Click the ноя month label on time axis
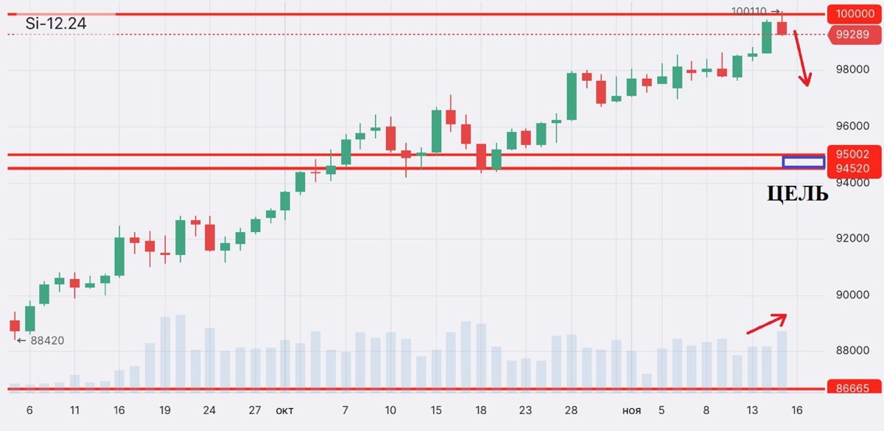The image size is (884, 431). click(x=631, y=410)
